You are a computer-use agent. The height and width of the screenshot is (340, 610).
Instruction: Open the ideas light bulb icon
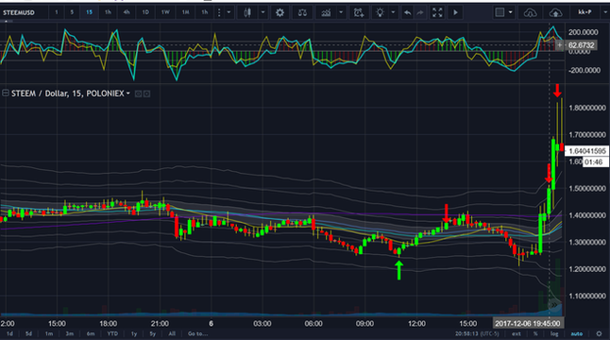click(381, 12)
